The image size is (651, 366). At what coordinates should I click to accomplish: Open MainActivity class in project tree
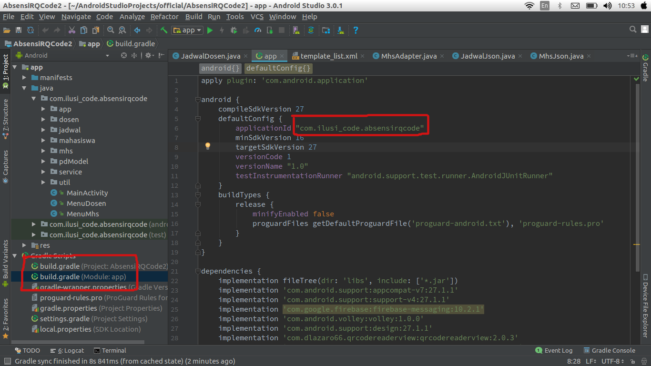pyautogui.click(x=87, y=193)
